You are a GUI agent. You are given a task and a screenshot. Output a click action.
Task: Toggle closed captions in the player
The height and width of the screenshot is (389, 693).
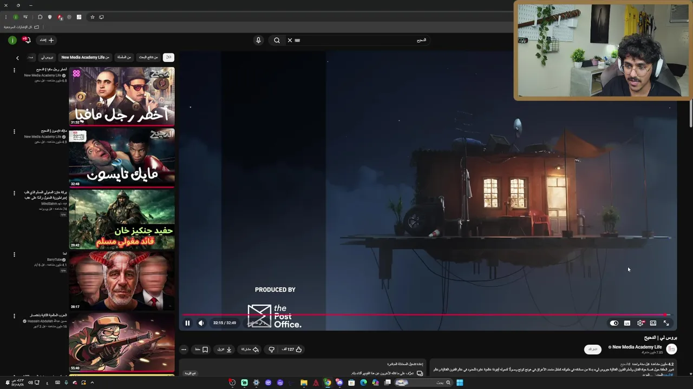(x=627, y=323)
